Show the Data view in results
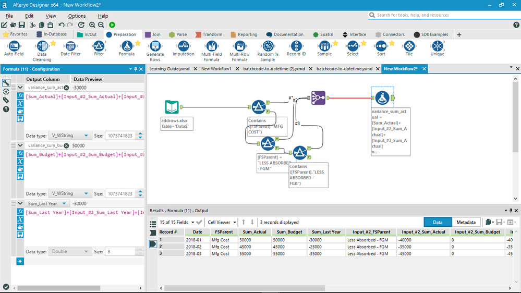Viewport: 521px width, 293px height. [438, 222]
